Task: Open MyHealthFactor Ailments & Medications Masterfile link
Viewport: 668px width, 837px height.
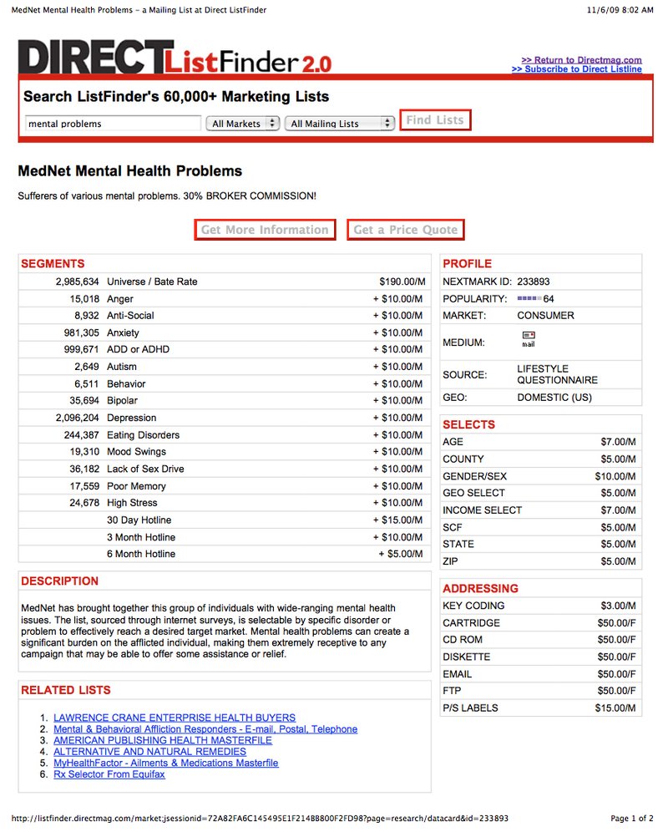Action: click(166, 763)
